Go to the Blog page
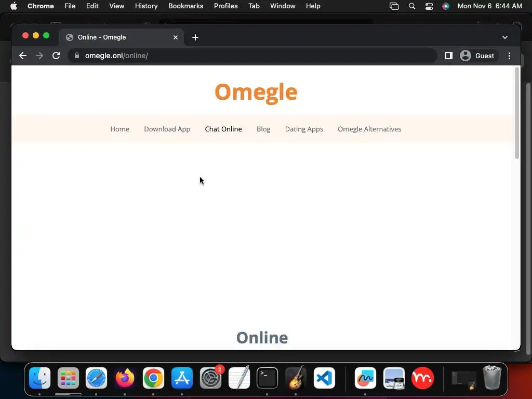Viewport: 532px width, 399px height. click(x=263, y=129)
